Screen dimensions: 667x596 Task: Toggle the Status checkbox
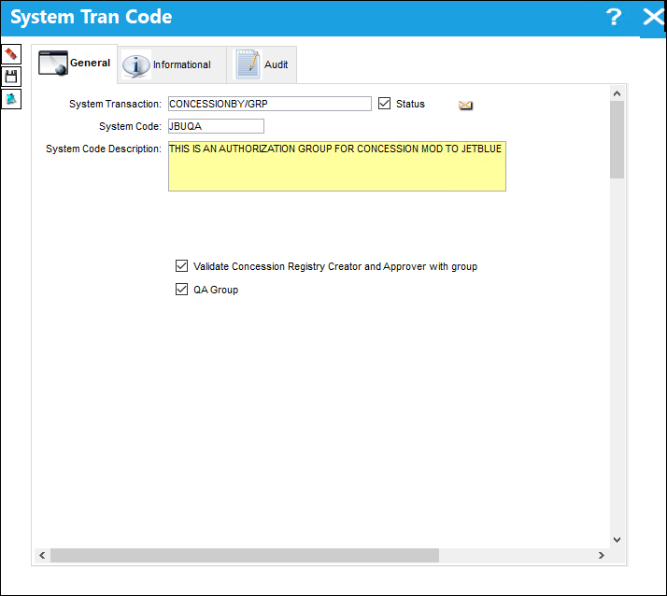coord(384,104)
